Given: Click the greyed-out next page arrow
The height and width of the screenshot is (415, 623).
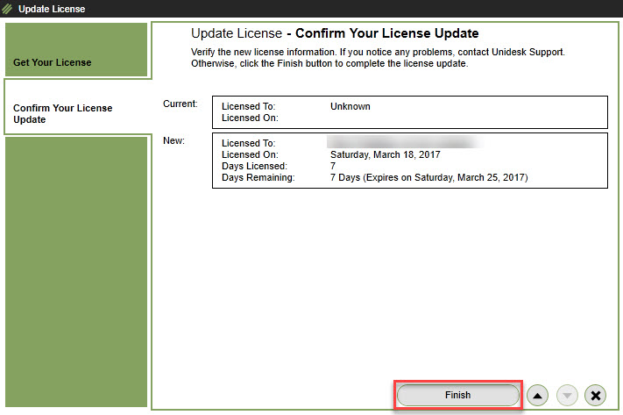Looking at the screenshot, I should (567, 396).
